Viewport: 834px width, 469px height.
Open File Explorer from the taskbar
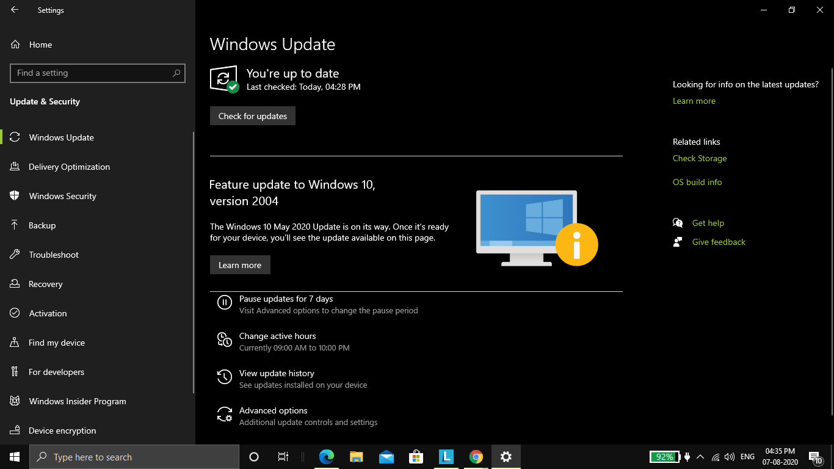(357, 457)
